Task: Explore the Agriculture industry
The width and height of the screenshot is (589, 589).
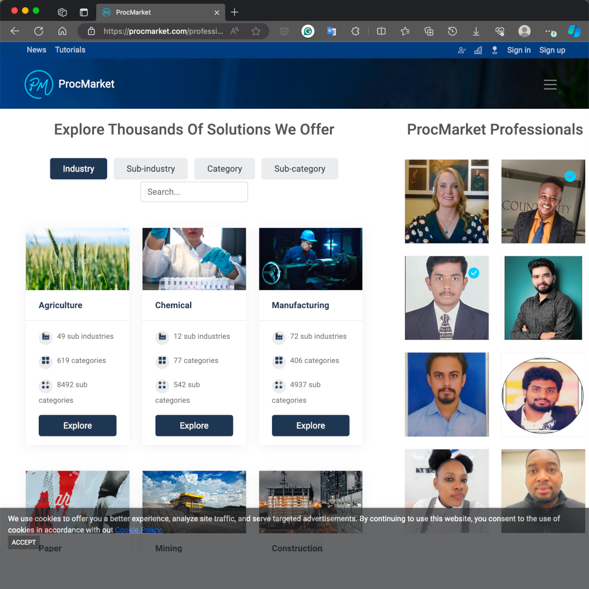Action: 78,426
